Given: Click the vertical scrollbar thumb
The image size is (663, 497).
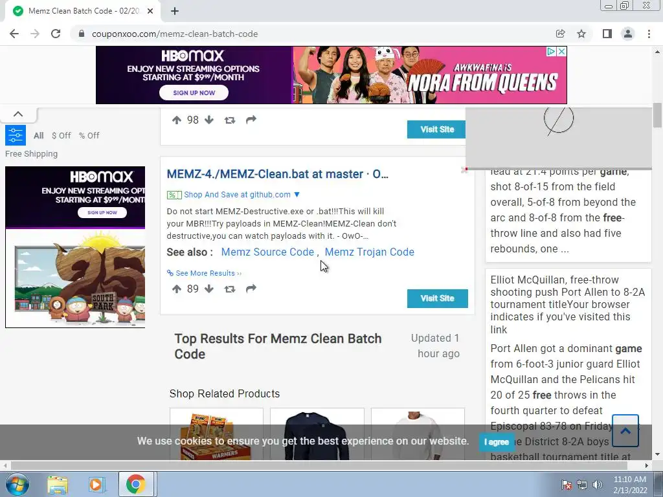Looking at the screenshot, I should (657, 115).
